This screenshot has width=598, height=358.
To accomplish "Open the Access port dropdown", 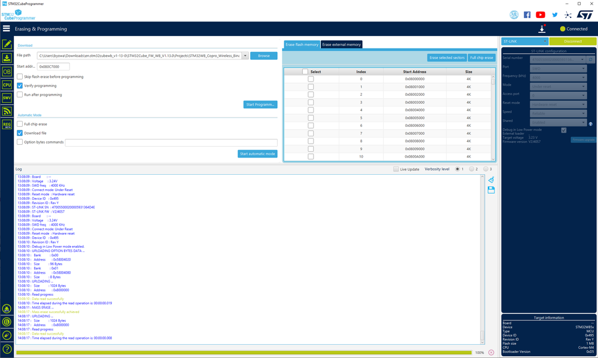I will [558, 95].
